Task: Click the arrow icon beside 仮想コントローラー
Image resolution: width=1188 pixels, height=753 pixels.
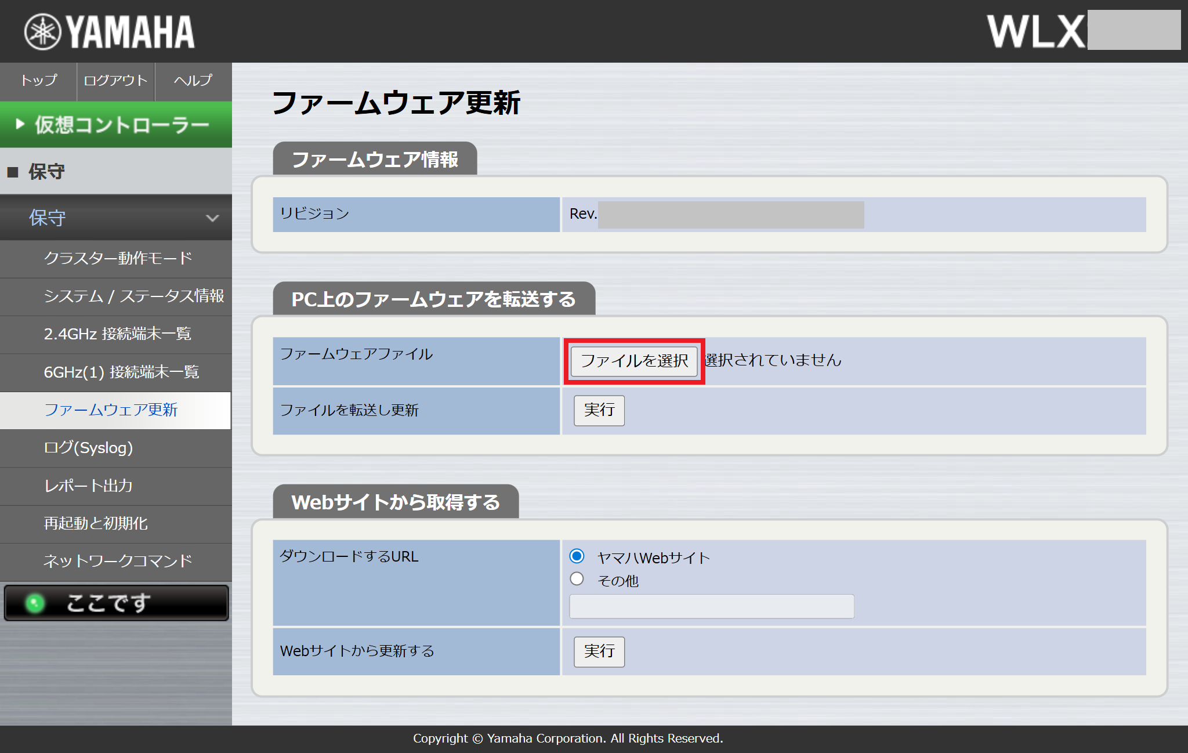Action: [20, 124]
